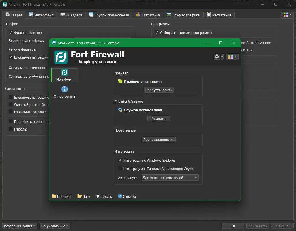The height and width of the screenshot is (231, 296).
Task: Expand the arrow beside the gear button
Action: (x=222, y=57)
